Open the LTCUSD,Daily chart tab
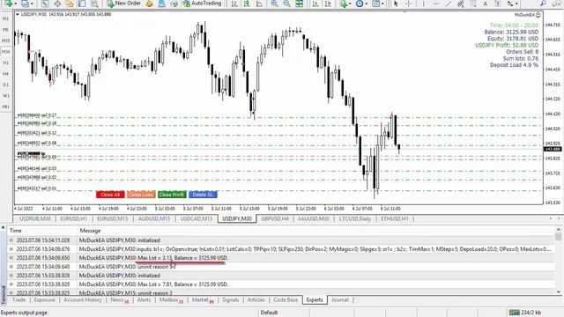 pyautogui.click(x=354, y=218)
